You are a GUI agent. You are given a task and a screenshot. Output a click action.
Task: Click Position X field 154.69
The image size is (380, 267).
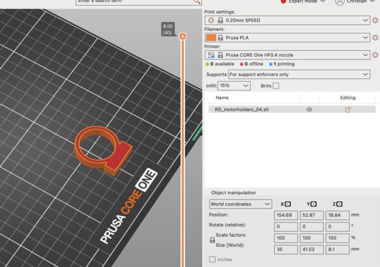click(x=286, y=215)
